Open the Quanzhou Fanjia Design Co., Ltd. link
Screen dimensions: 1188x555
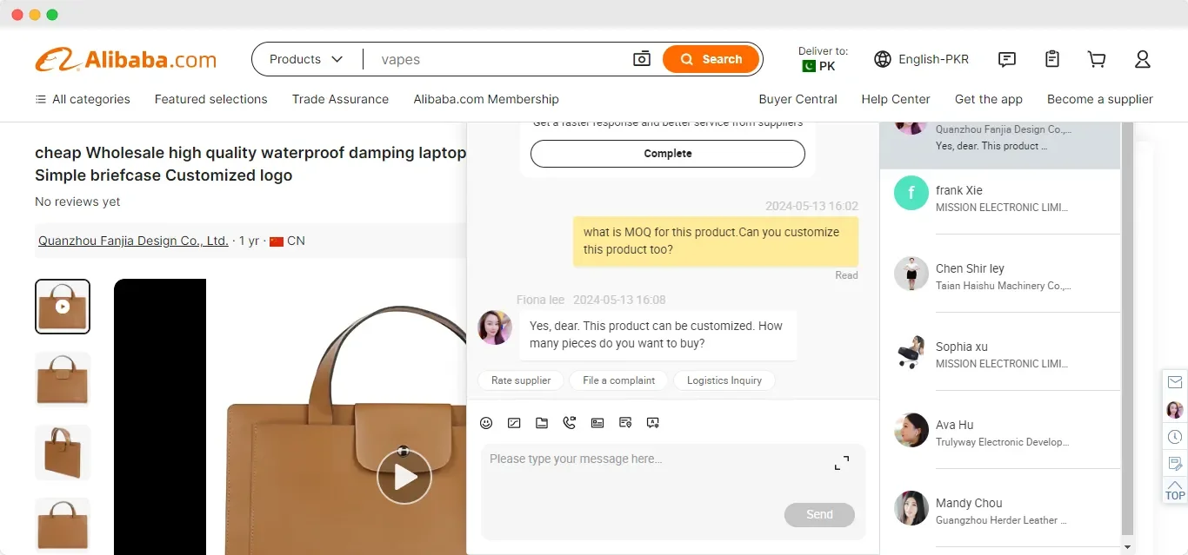[133, 241]
